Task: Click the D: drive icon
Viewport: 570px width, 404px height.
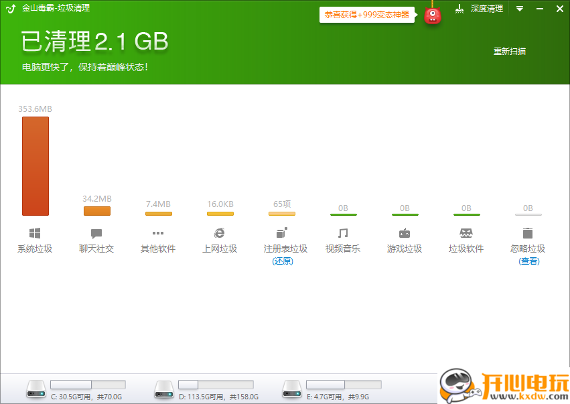Action: [x=163, y=389]
